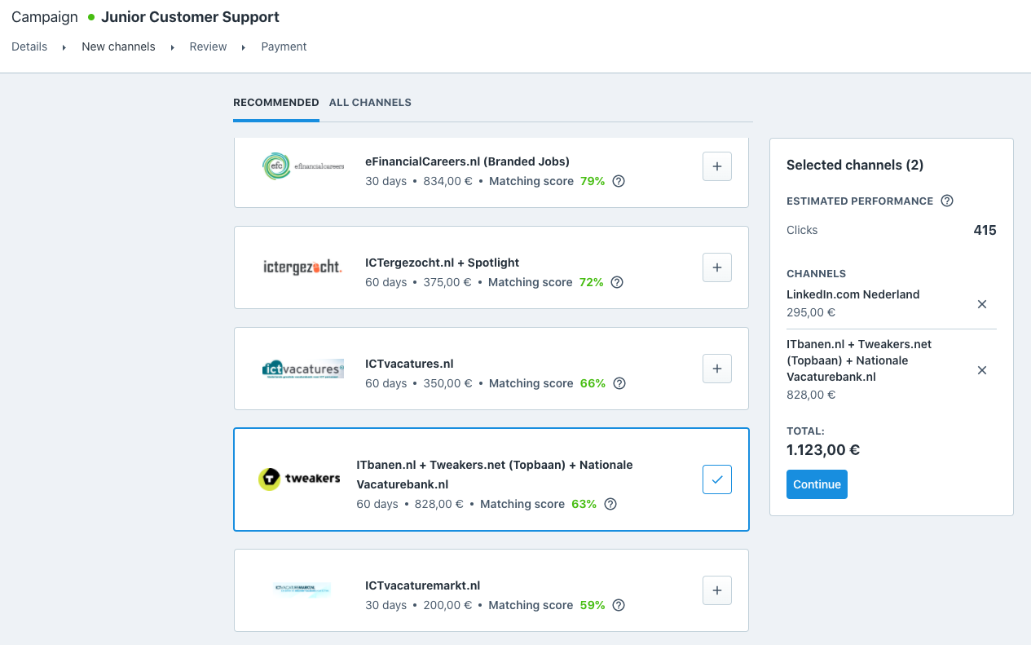Click the ICTvacatures.nl channel title

tap(409, 364)
